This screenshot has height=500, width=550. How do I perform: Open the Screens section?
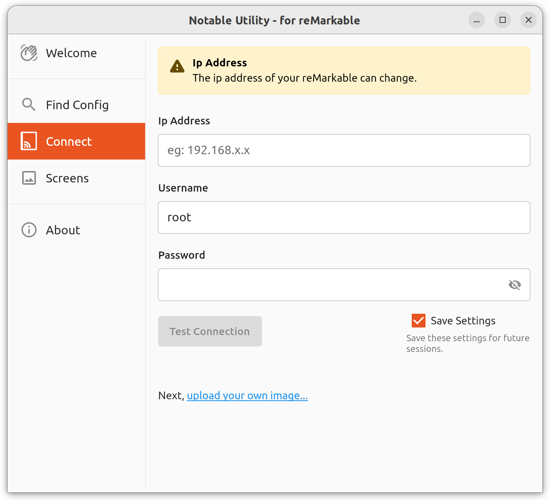pyautogui.click(x=67, y=178)
